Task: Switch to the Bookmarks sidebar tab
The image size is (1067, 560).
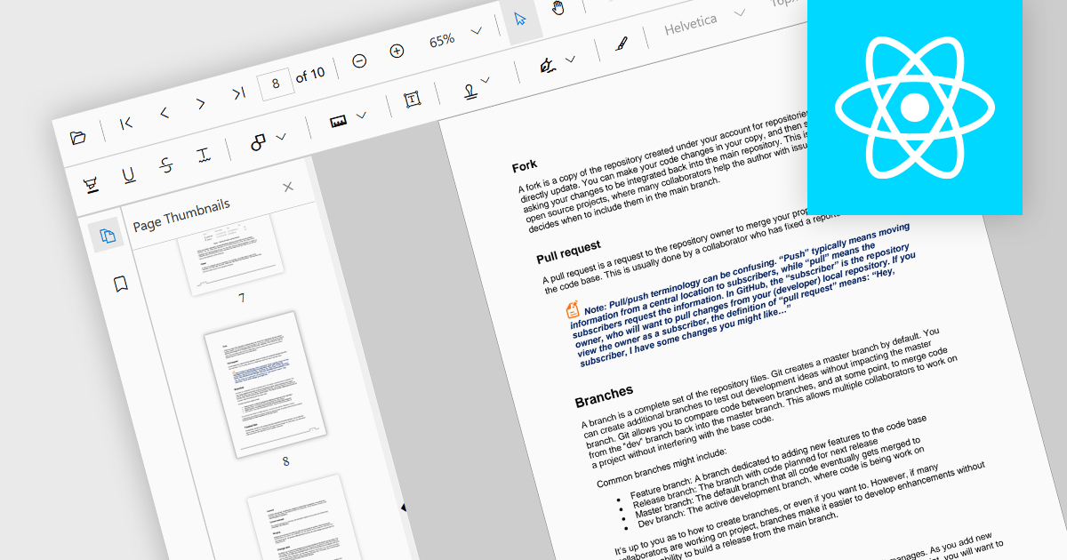Action: (x=122, y=284)
